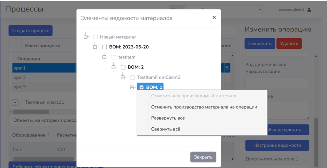Toggle the BOM: 2 checkbox
This screenshot has height=168, width=327.
(x=123, y=67)
